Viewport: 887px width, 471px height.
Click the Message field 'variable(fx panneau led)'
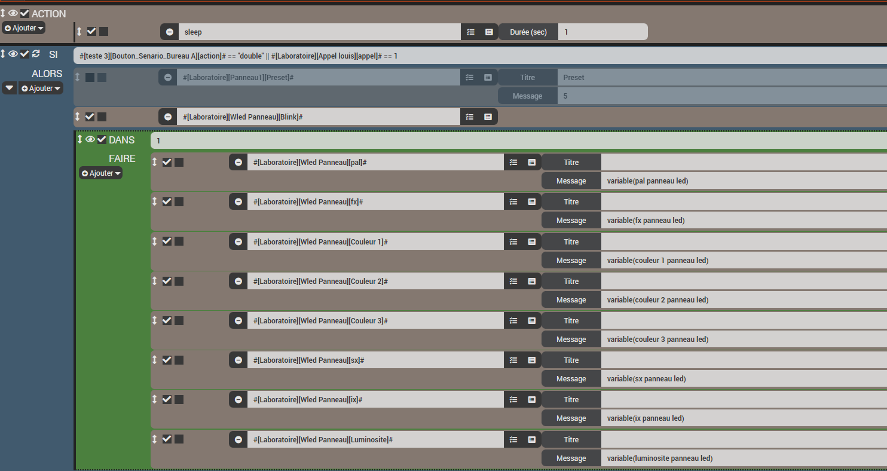[744, 221]
